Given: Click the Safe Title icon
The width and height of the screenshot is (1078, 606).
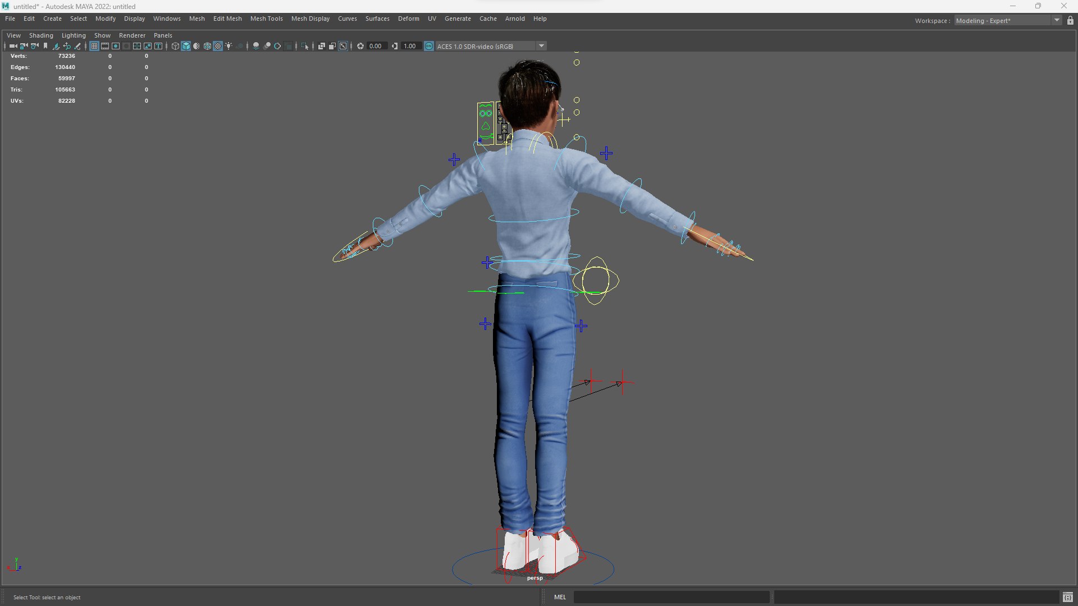Looking at the screenshot, I should 158,46.
